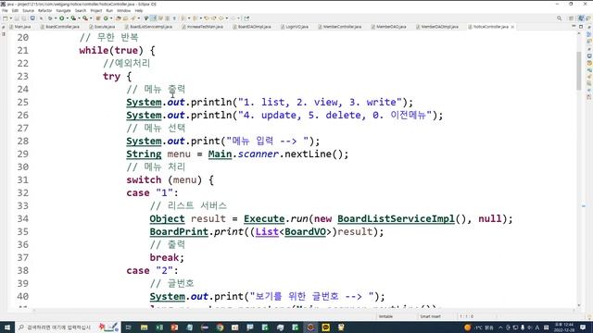The image size is (593, 333).
Task: Switch to the Main.java editor tab
Action: [x=20, y=27]
